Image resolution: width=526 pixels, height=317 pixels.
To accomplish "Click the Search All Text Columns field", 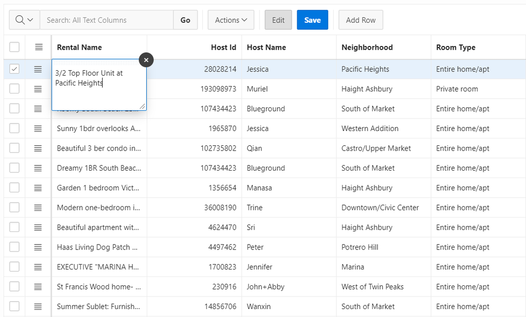I will [x=106, y=20].
